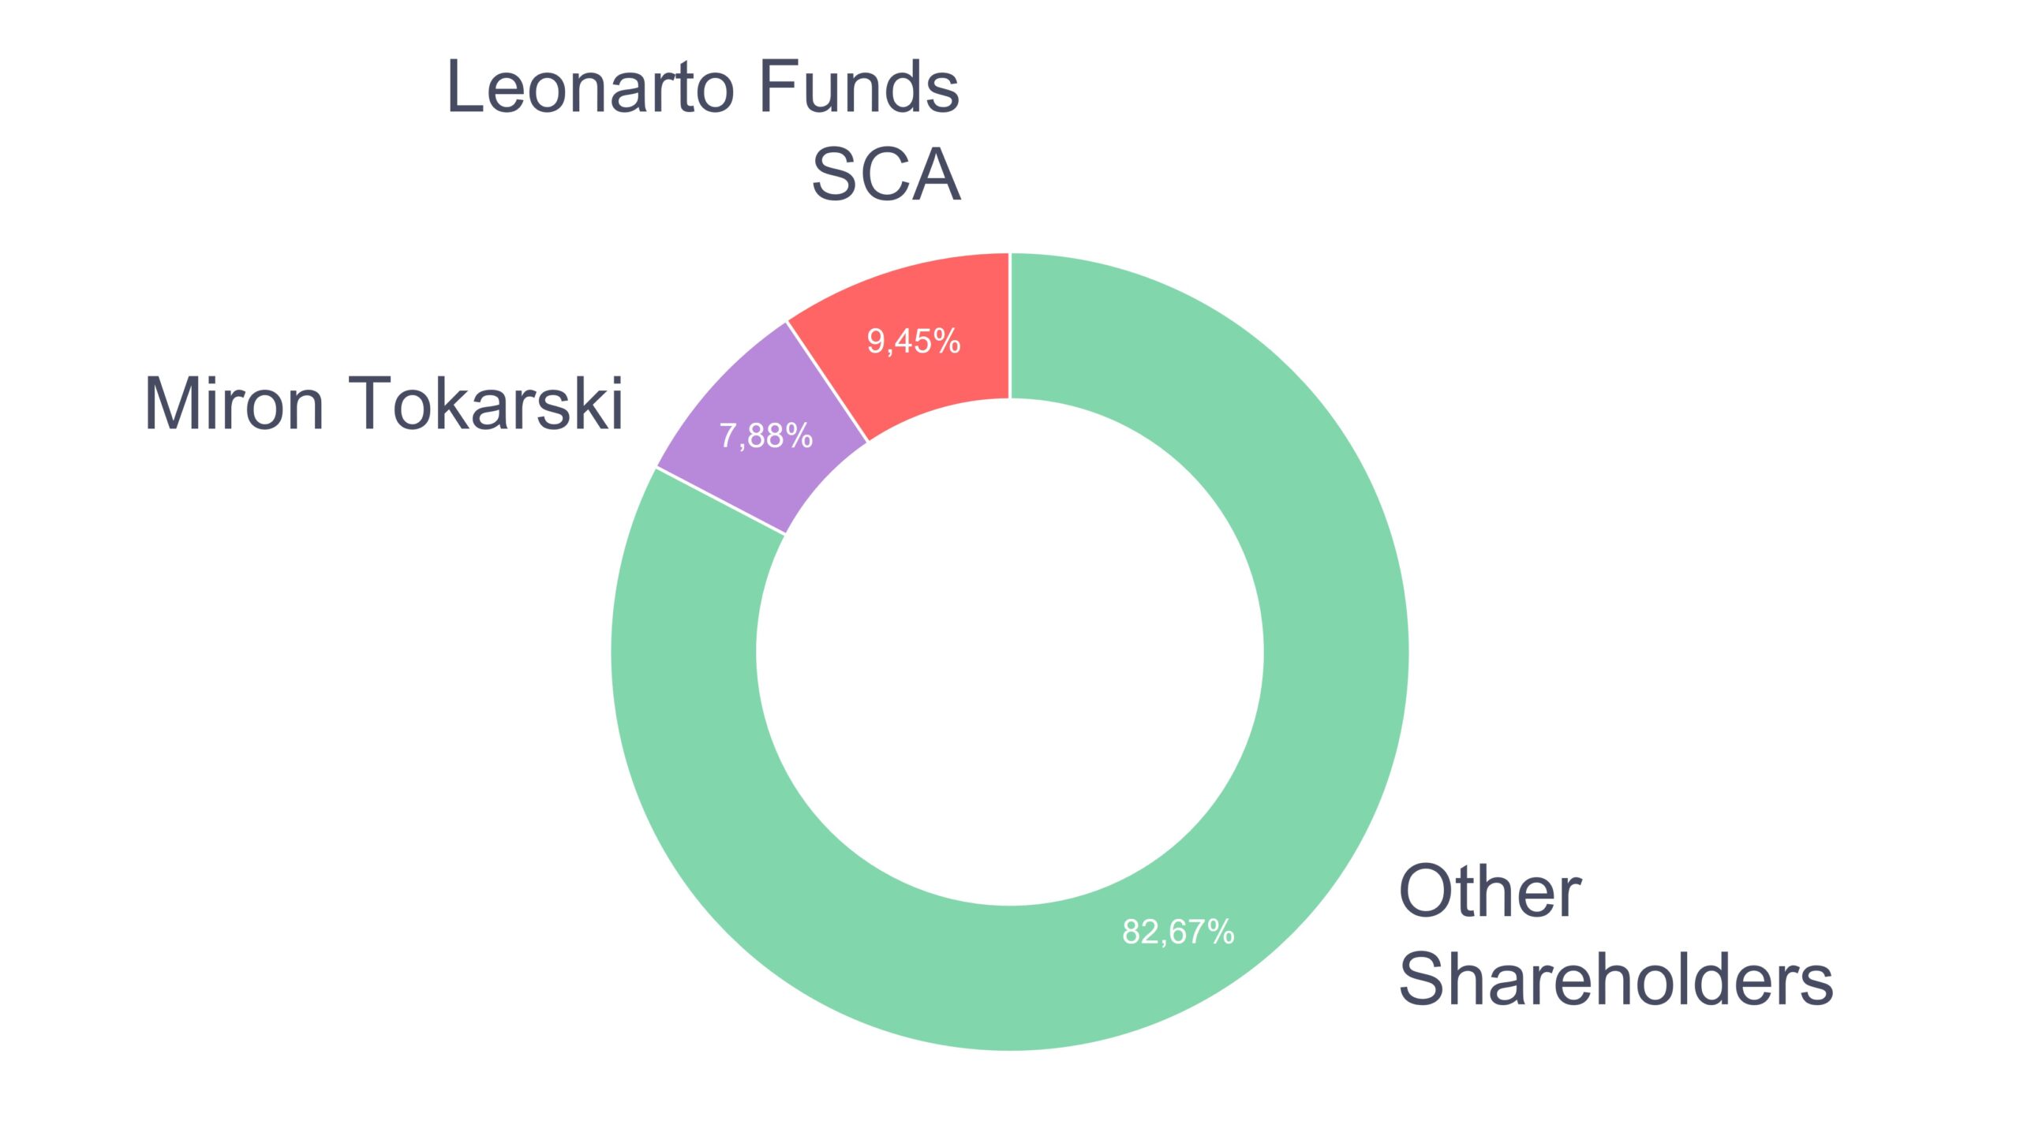This screenshot has height=1136, width=2020.
Task: Click the capital "S" of Shareholders
Action: pyautogui.click(x=1422, y=979)
